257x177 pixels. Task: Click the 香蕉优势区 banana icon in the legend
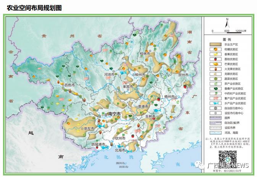point(215,54)
